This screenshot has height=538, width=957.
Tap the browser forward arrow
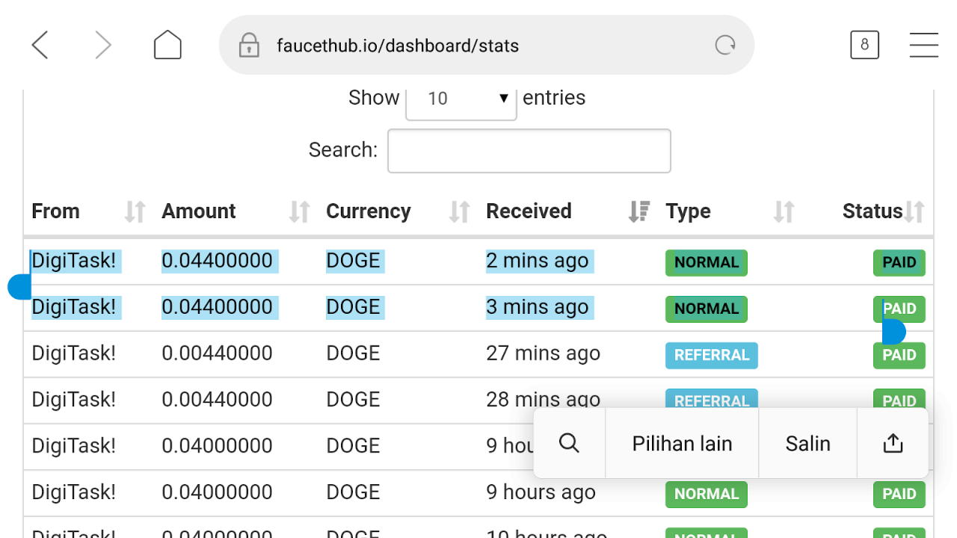click(103, 46)
